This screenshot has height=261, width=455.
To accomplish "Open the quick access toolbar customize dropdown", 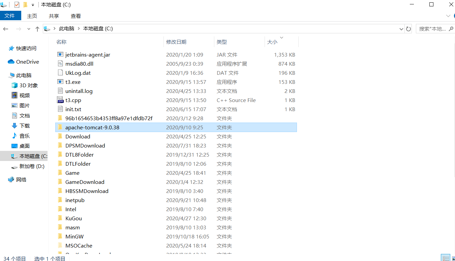I will coord(33,5).
